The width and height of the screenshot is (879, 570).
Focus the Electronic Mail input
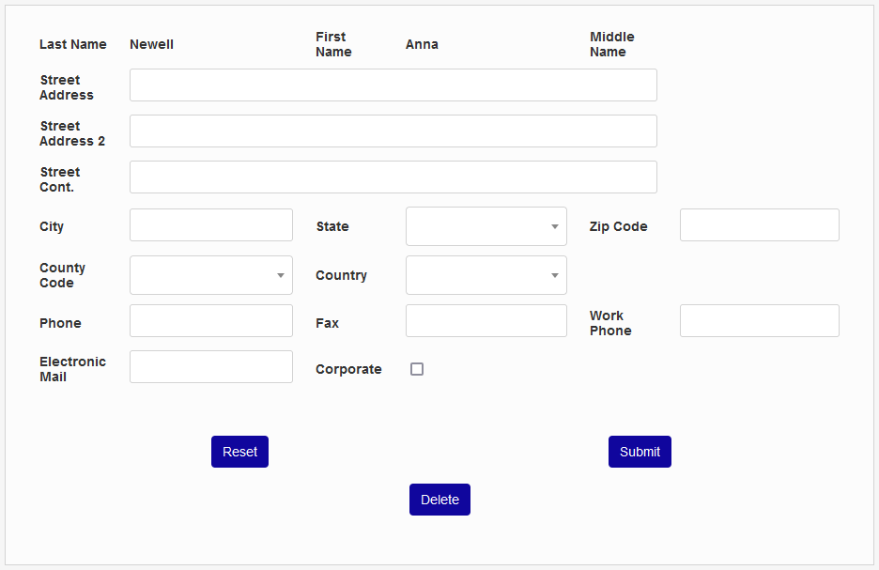[x=211, y=367]
